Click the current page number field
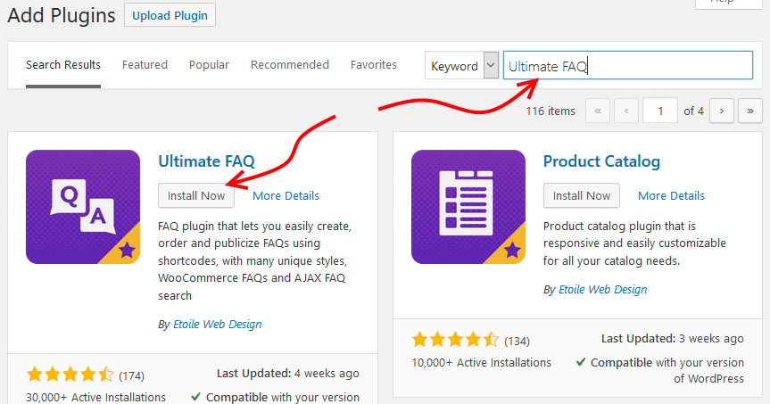770x404 pixels. click(660, 111)
